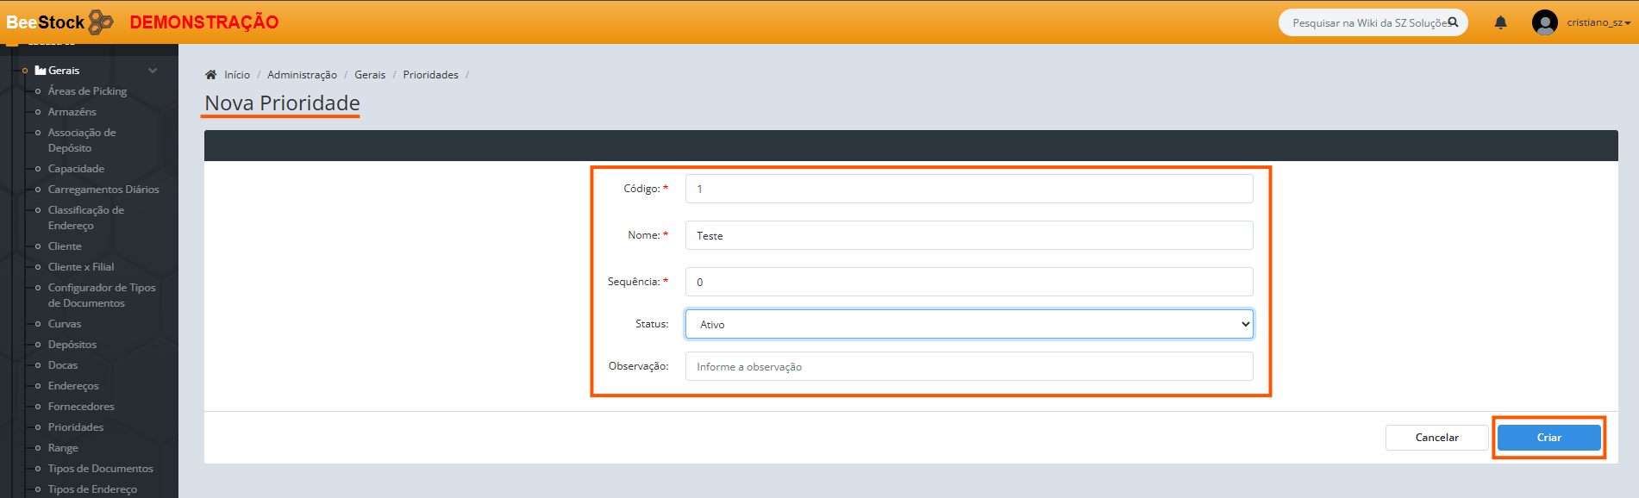The height and width of the screenshot is (498, 1639).
Task: Click the Sequência input field
Action: (x=968, y=282)
